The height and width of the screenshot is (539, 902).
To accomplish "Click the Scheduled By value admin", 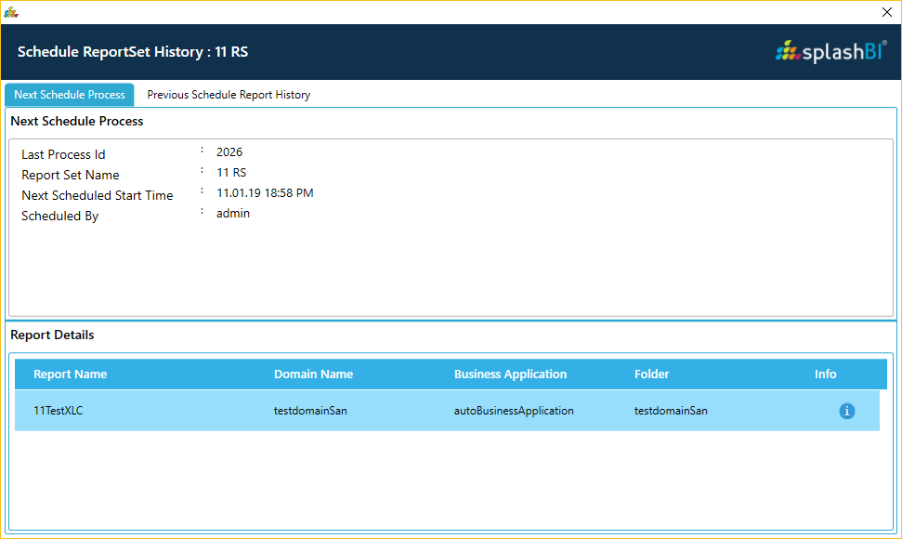I will (233, 214).
